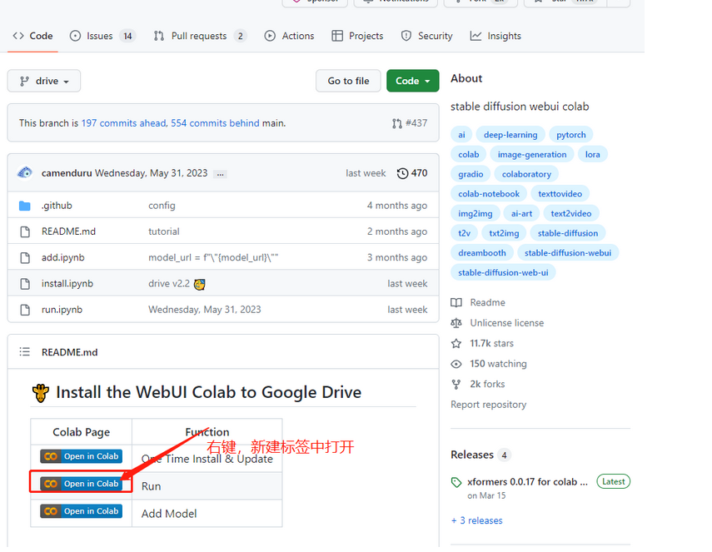
Task: Select the 'gradio' topic tag
Action: click(x=471, y=174)
